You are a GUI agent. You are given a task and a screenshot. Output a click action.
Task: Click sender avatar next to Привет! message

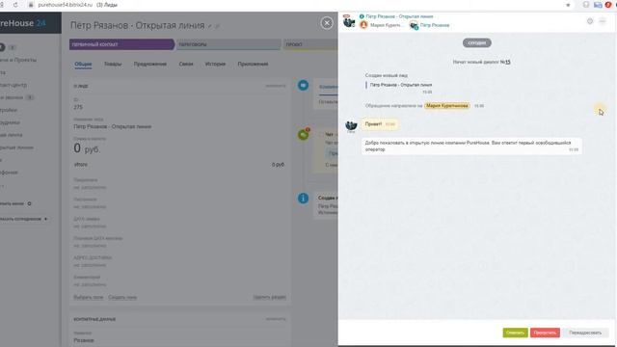(351, 125)
